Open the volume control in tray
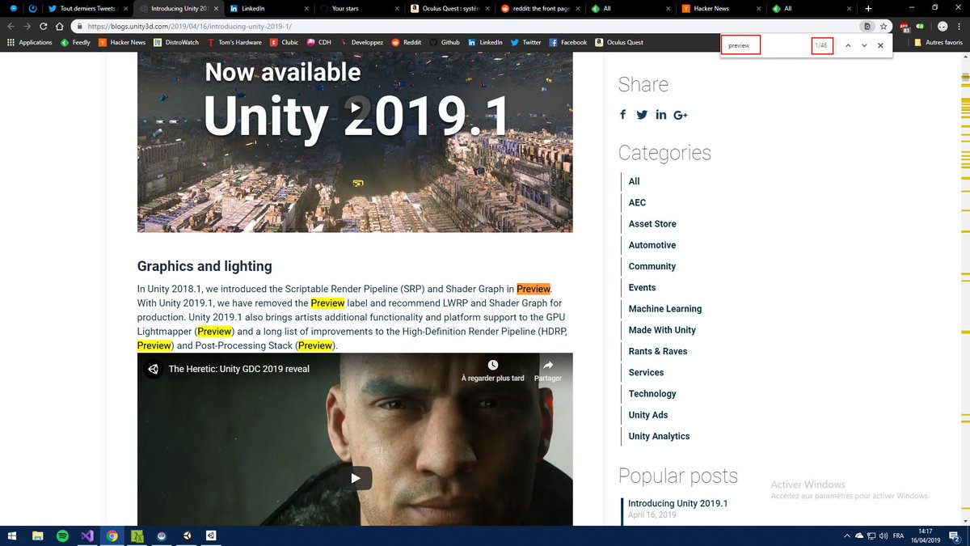This screenshot has width=970, height=546. 884,535
